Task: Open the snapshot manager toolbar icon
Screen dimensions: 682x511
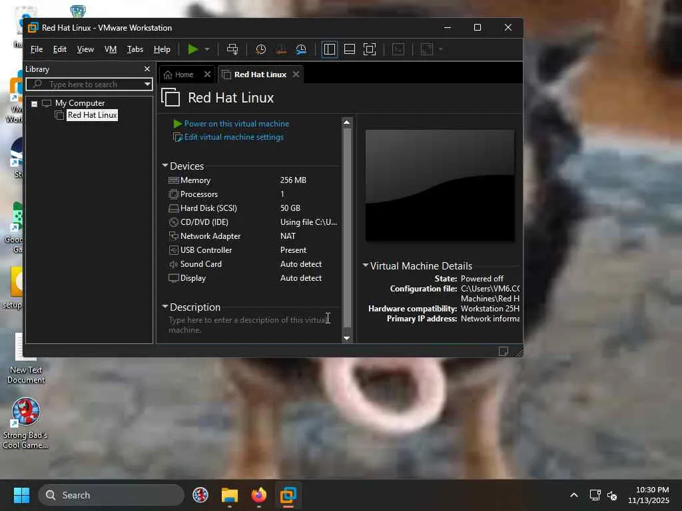Action: 301,49
